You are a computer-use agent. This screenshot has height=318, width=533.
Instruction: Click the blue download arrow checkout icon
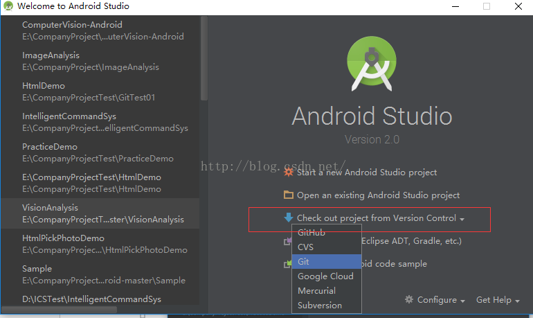[x=289, y=218]
